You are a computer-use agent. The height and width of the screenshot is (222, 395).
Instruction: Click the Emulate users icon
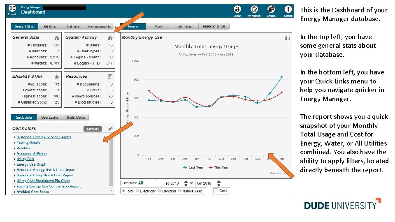[271, 9]
